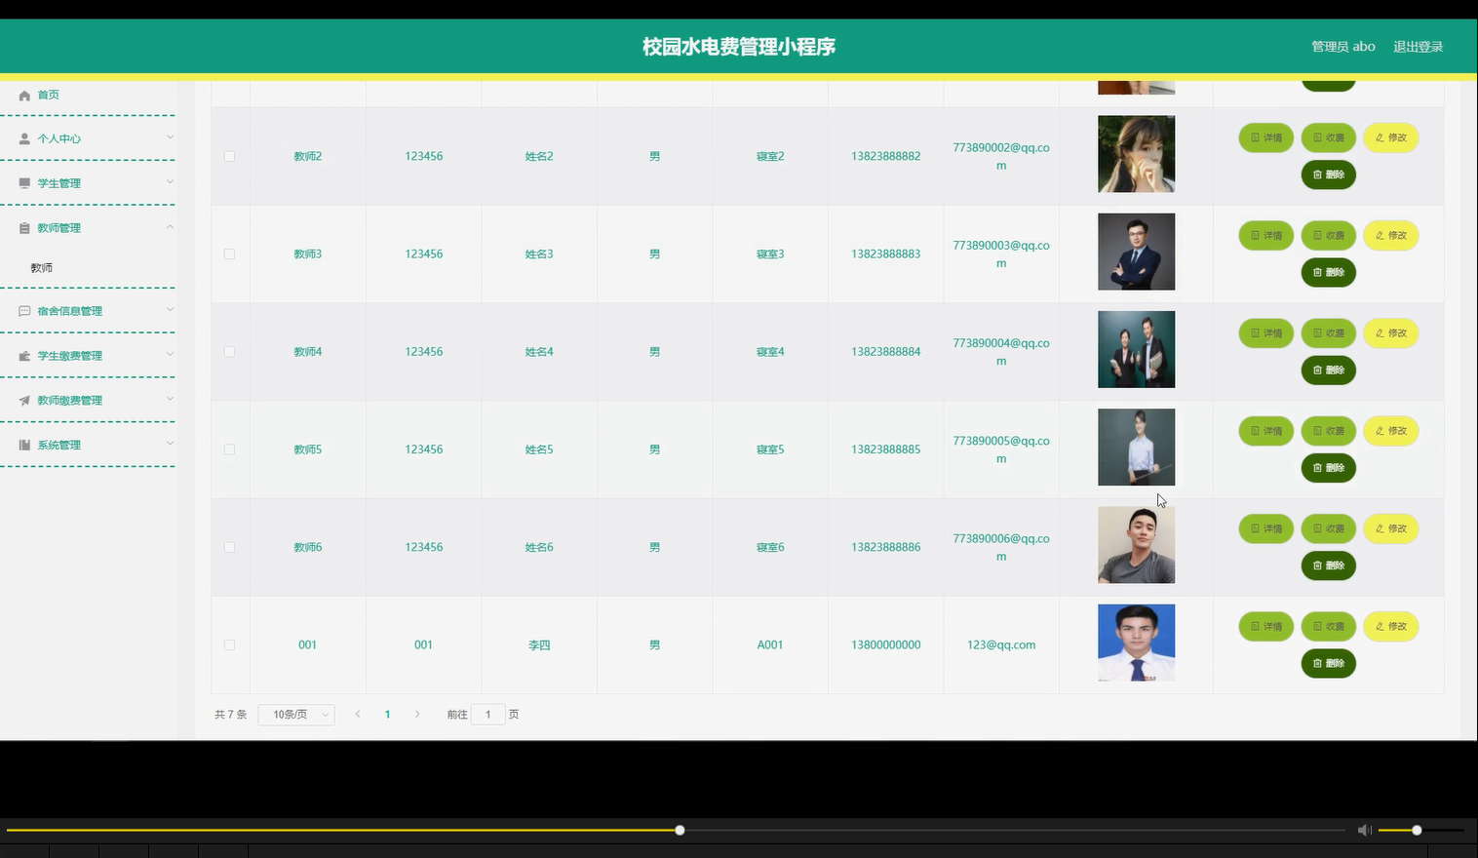The image size is (1478, 858).
Task: Check the checkbox for row 教师5
Action: (x=229, y=449)
